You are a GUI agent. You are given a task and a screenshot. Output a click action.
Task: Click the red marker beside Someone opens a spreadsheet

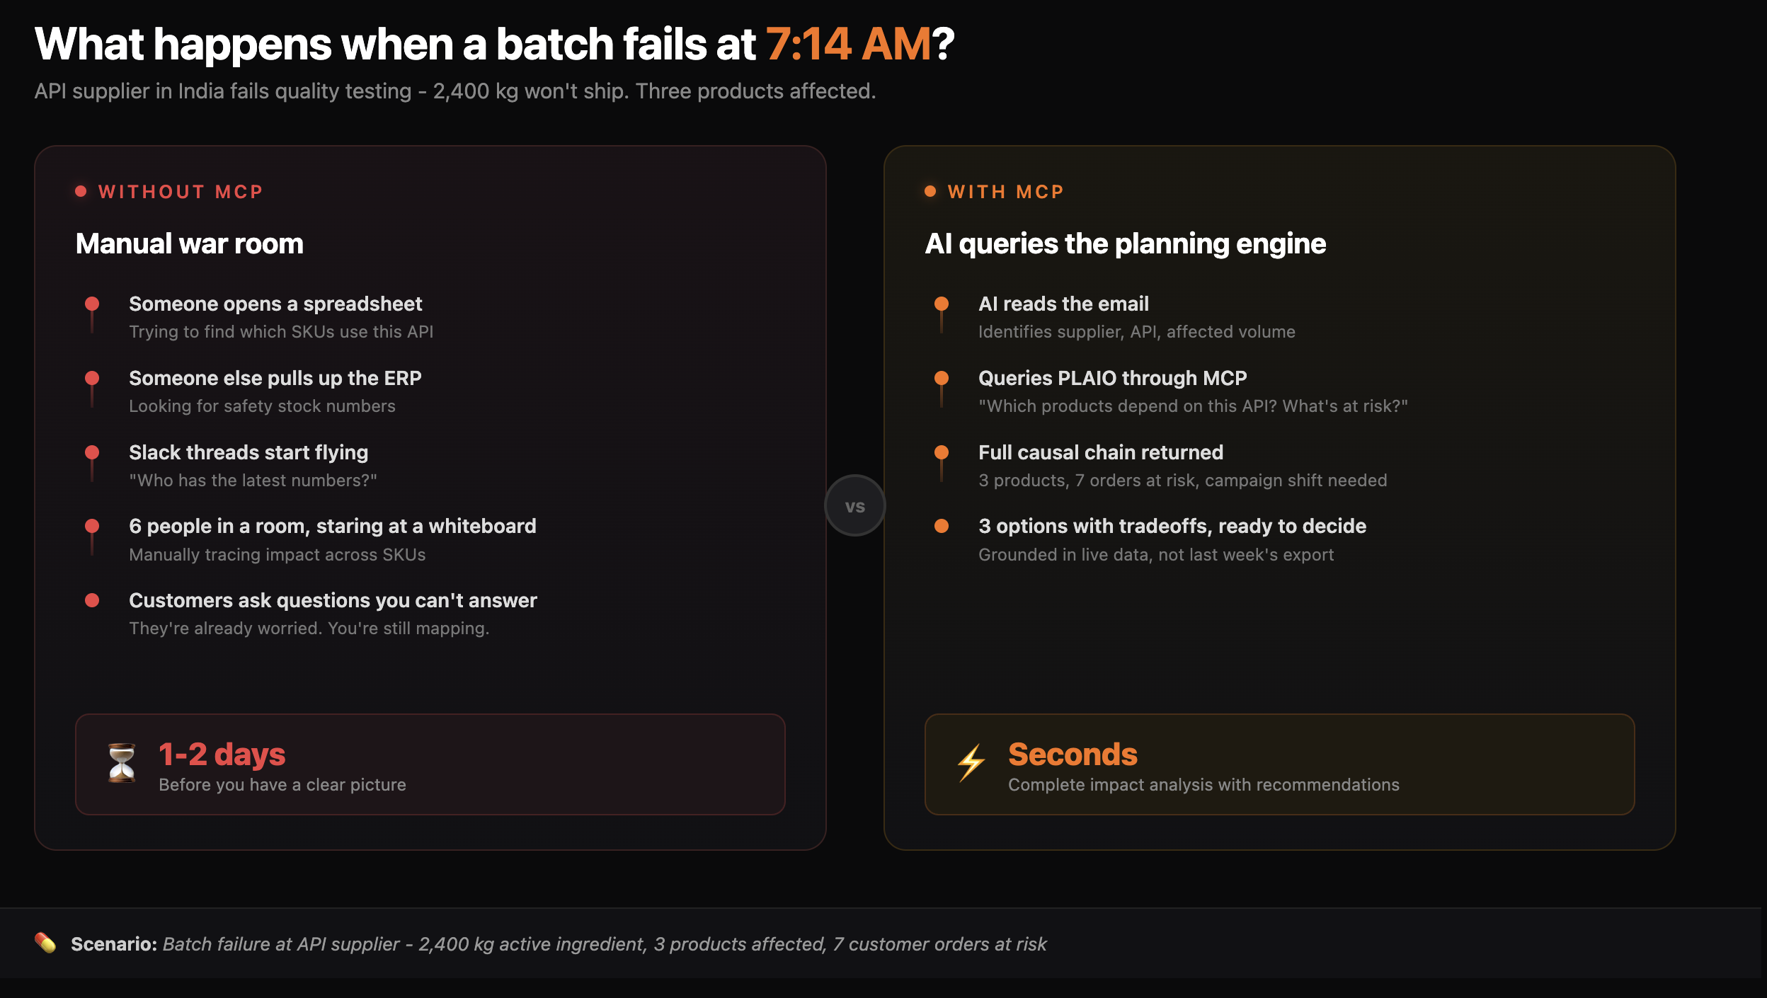(92, 304)
